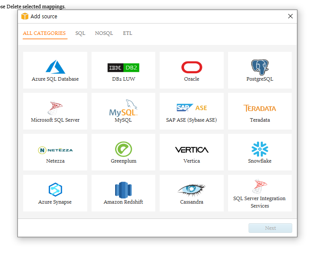Click the 'Vertica' text label

pyautogui.click(x=191, y=161)
